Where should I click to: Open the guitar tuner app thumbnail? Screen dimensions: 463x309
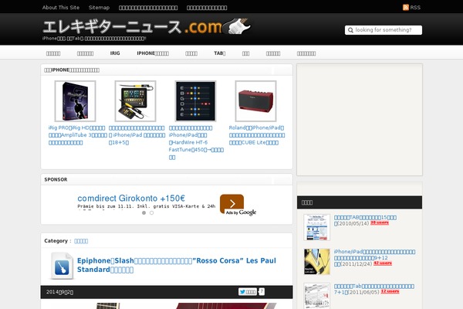195,101
